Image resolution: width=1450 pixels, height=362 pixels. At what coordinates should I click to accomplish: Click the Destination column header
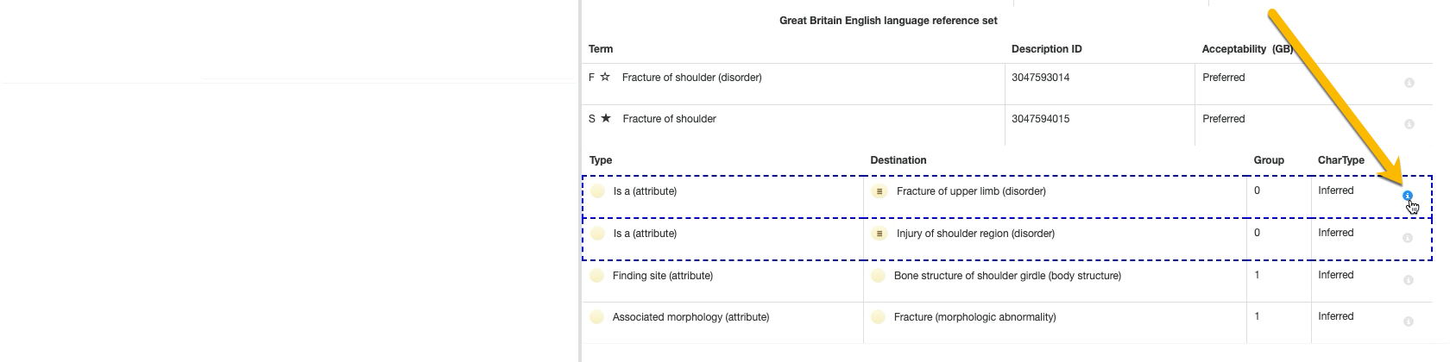[898, 160]
